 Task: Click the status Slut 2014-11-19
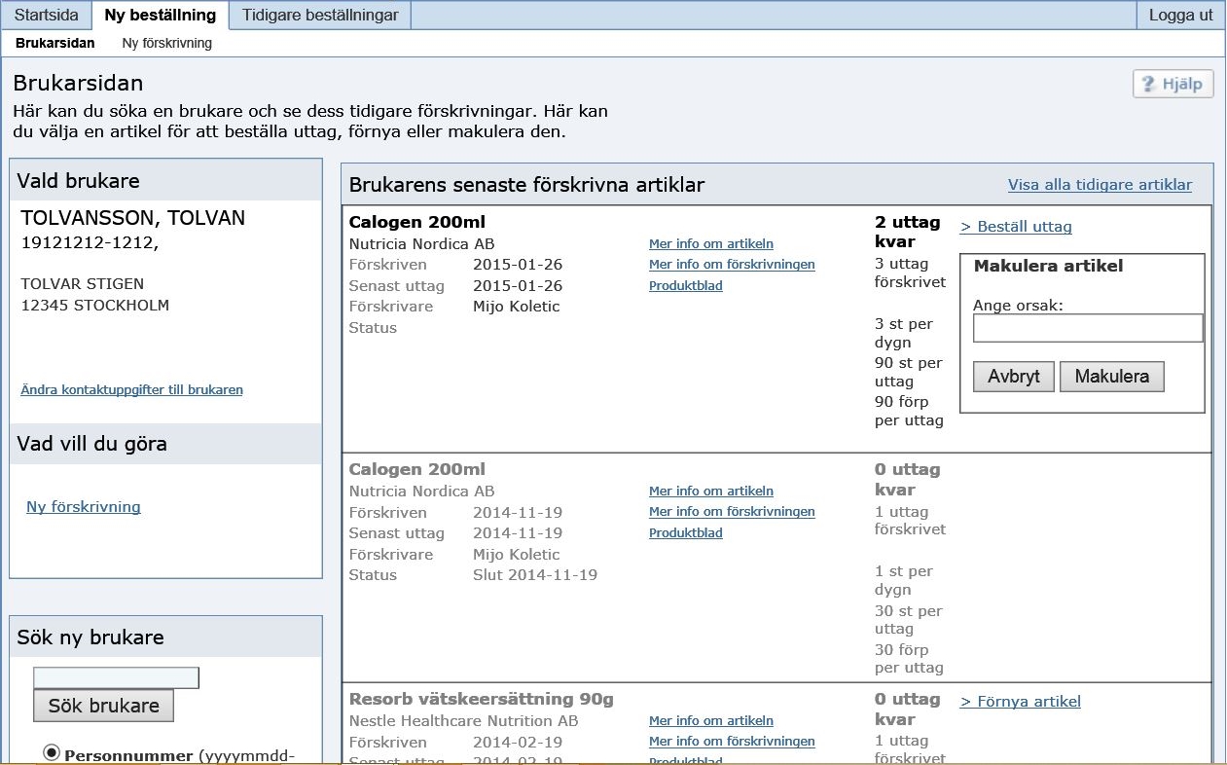click(x=535, y=575)
